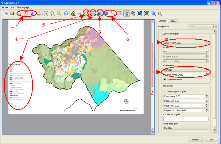Click the Espacement 0,00 spinner arrows

coord(207,96)
